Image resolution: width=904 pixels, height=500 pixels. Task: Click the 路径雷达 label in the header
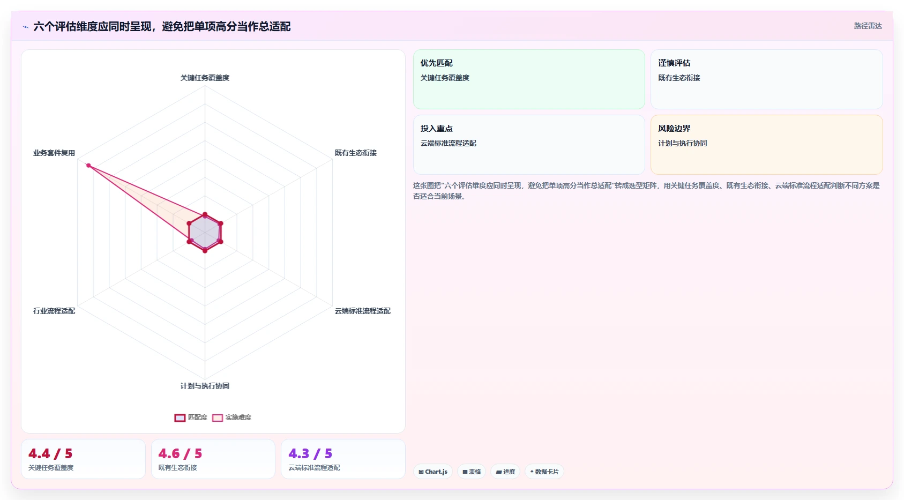[x=868, y=26]
